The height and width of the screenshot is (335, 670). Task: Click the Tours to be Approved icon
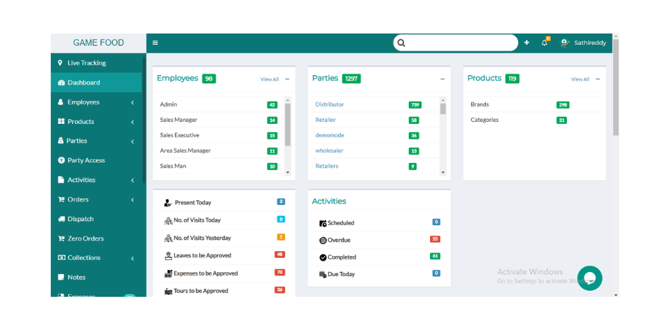[168, 291]
